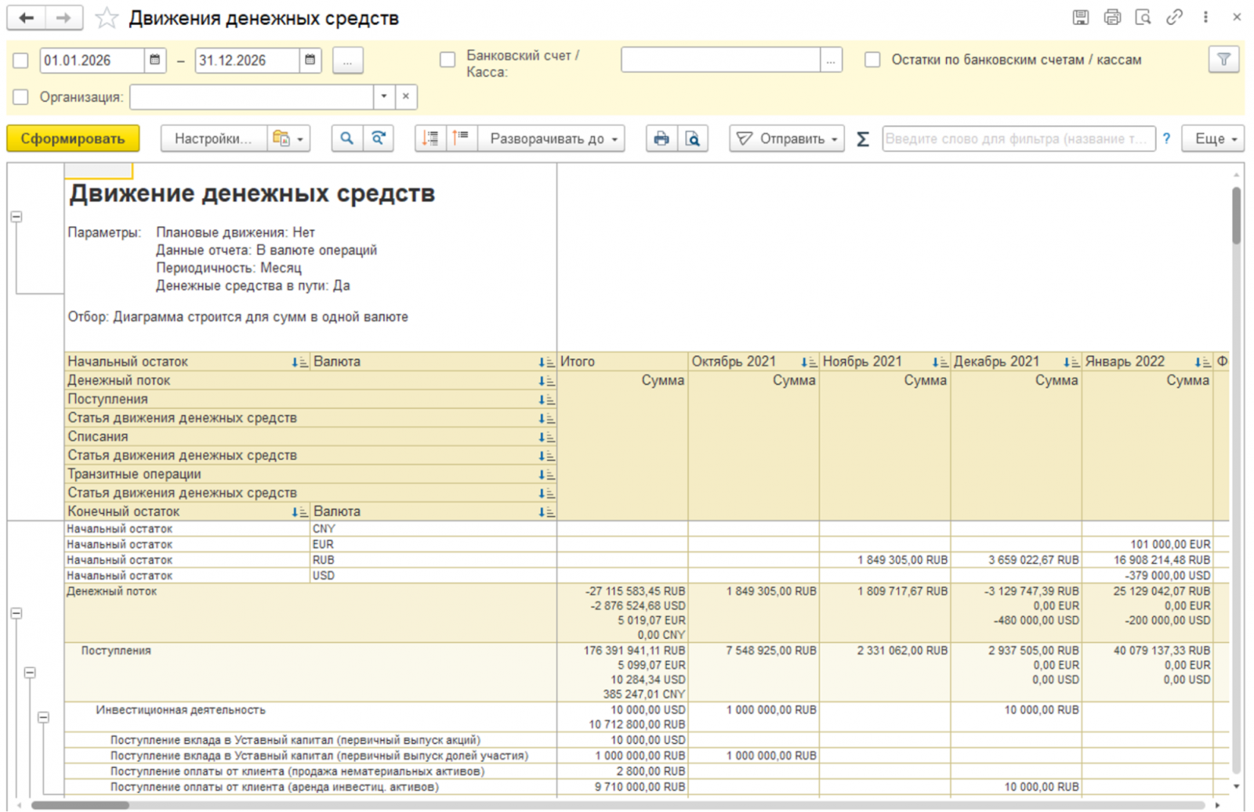Open the Отправить menu
The width and height of the screenshot is (1254, 812).
(x=787, y=139)
